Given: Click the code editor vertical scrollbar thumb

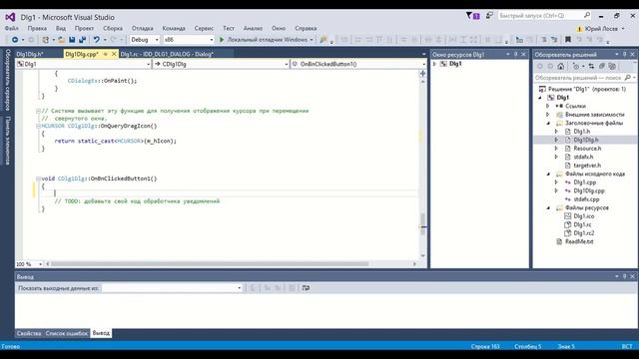Looking at the screenshot, I should 422,223.
